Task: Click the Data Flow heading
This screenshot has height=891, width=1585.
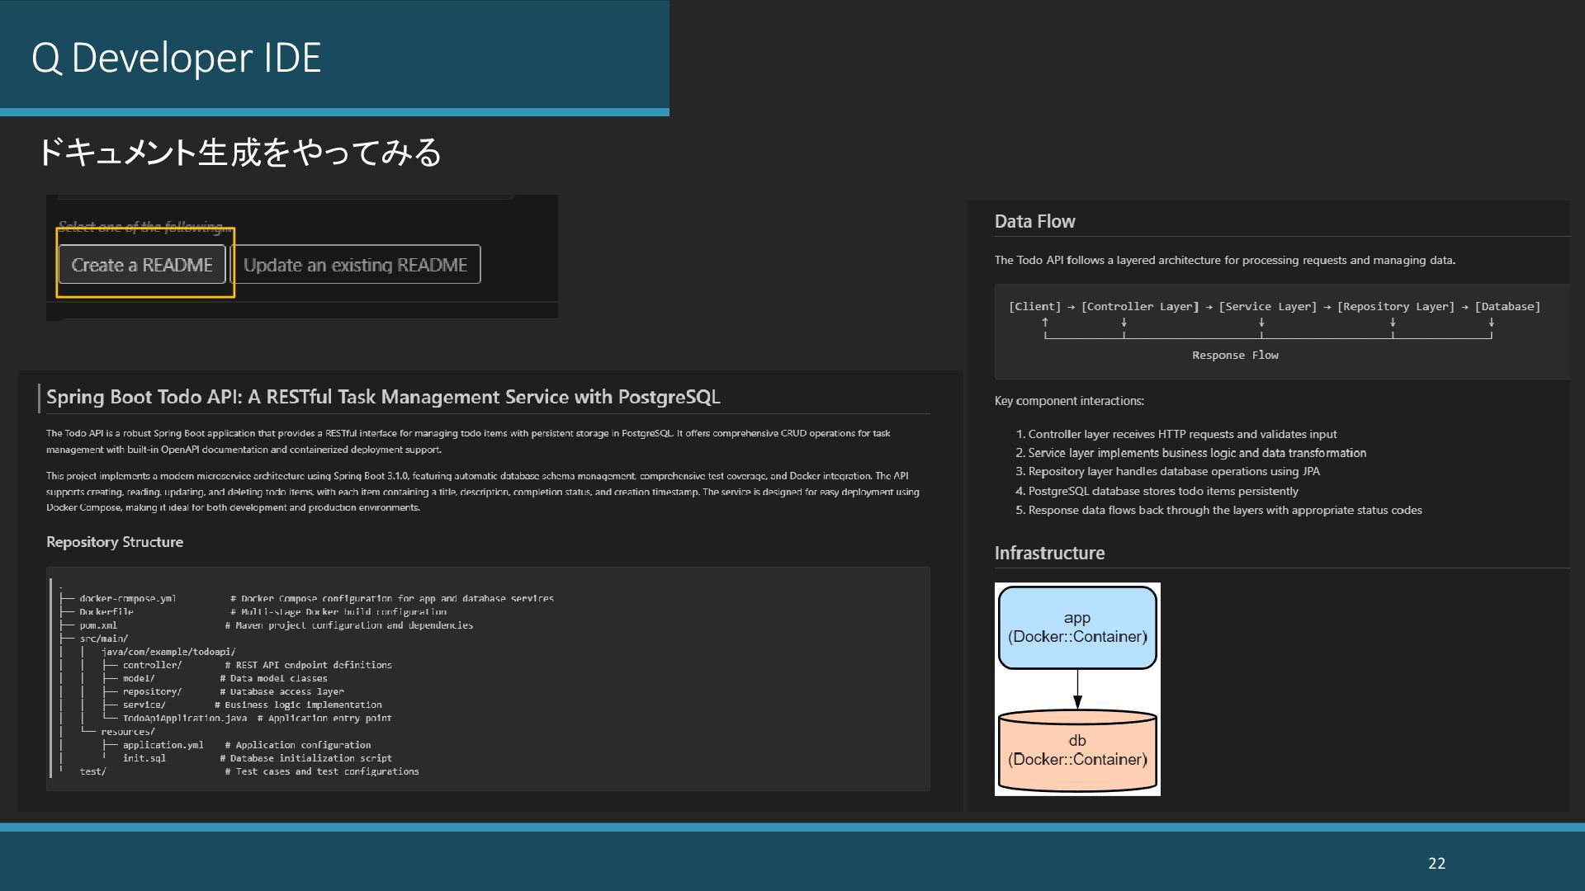Action: coord(1034,221)
